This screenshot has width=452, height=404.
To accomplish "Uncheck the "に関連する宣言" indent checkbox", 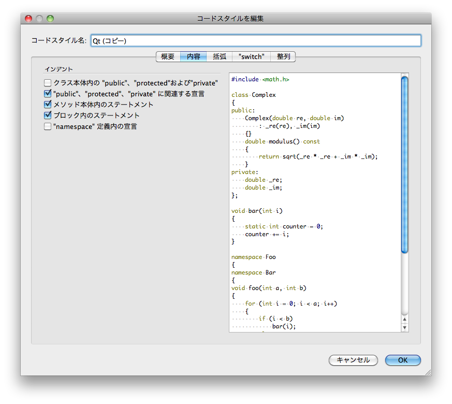I will 48,94.
